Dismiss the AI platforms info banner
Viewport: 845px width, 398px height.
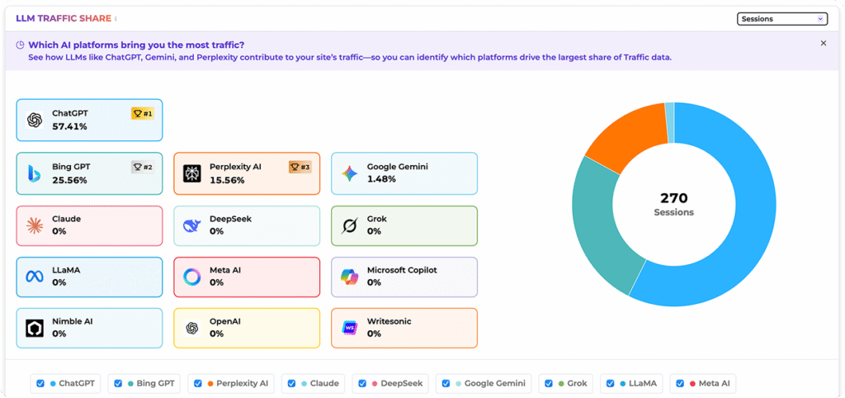point(823,43)
